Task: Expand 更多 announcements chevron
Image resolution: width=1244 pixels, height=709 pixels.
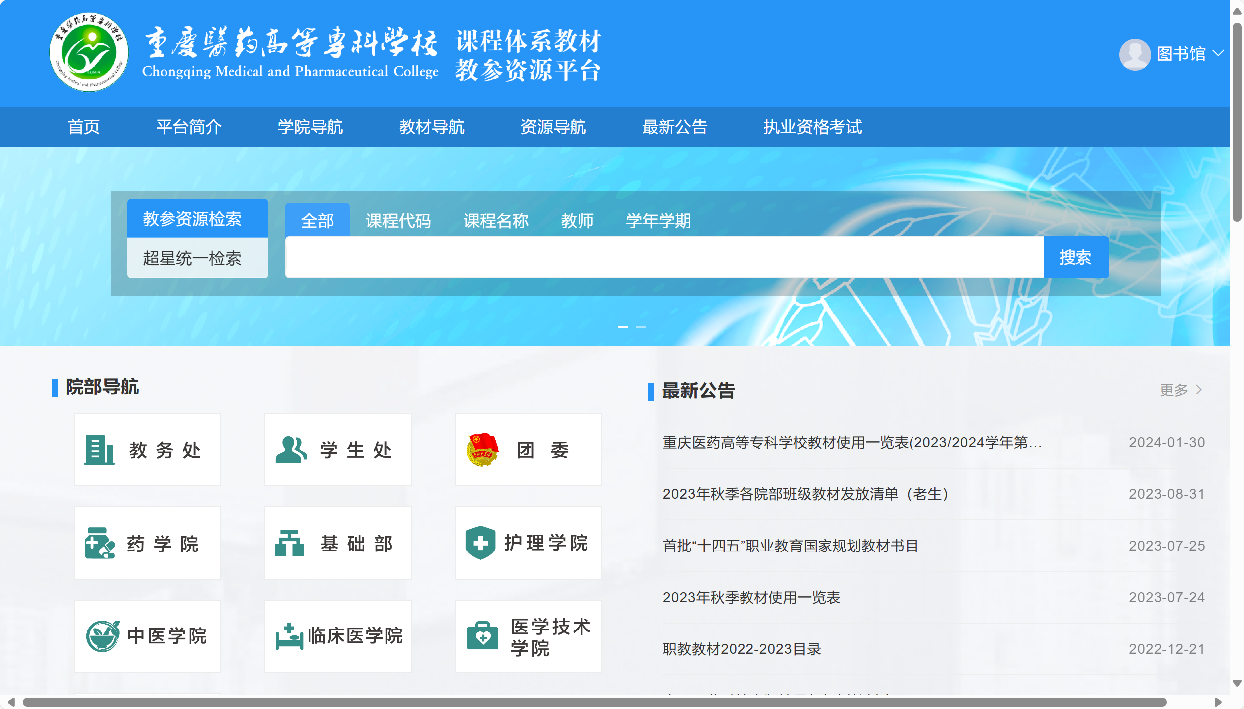Action: pyautogui.click(x=1198, y=390)
